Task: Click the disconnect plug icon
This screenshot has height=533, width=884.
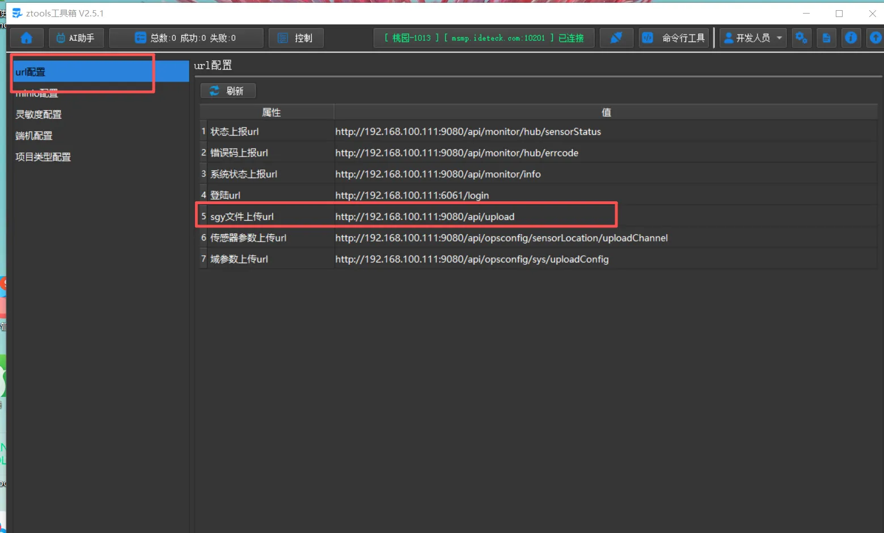Action: coord(616,38)
